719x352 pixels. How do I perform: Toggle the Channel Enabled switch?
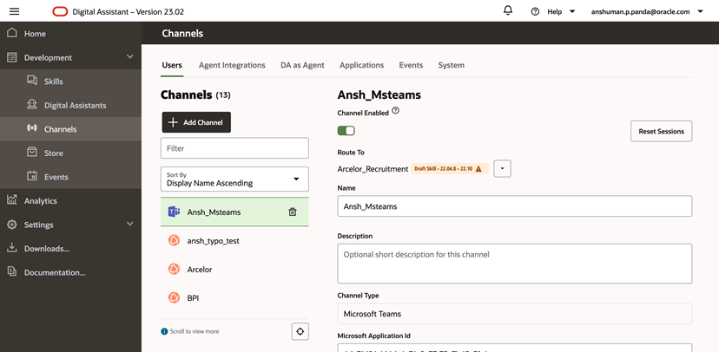coord(346,131)
